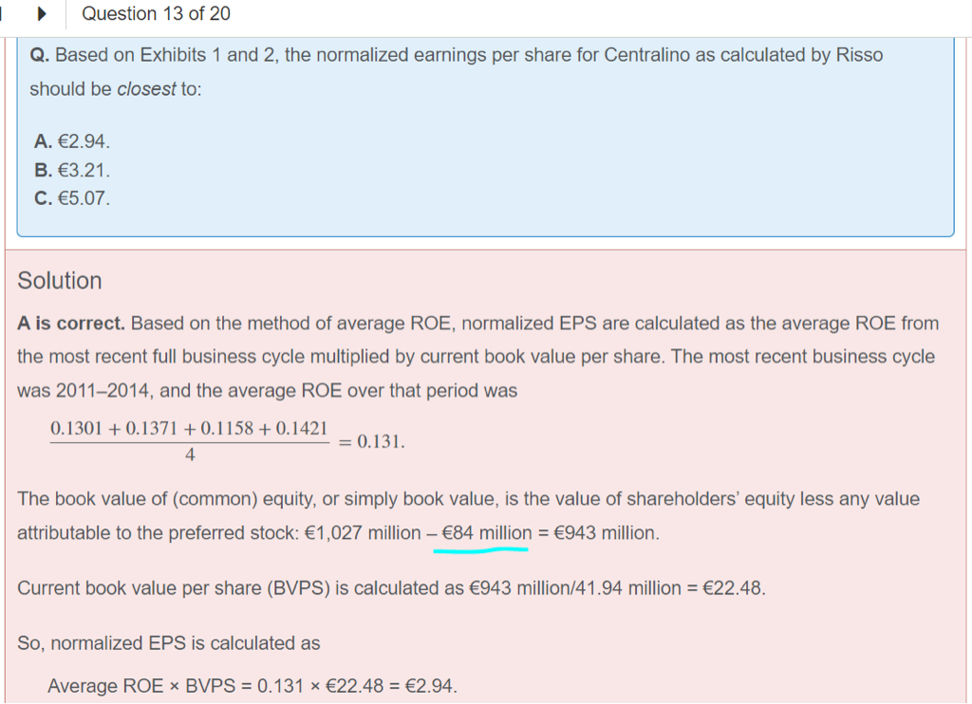This screenshot has height=704, width=972.
Task: Click the underlined "€84 million" text
Action: (x=486, y=533)
